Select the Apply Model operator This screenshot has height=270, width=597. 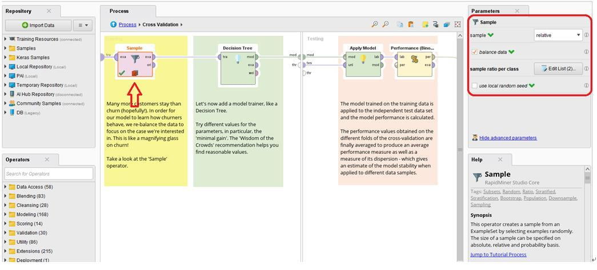(363, 62)
